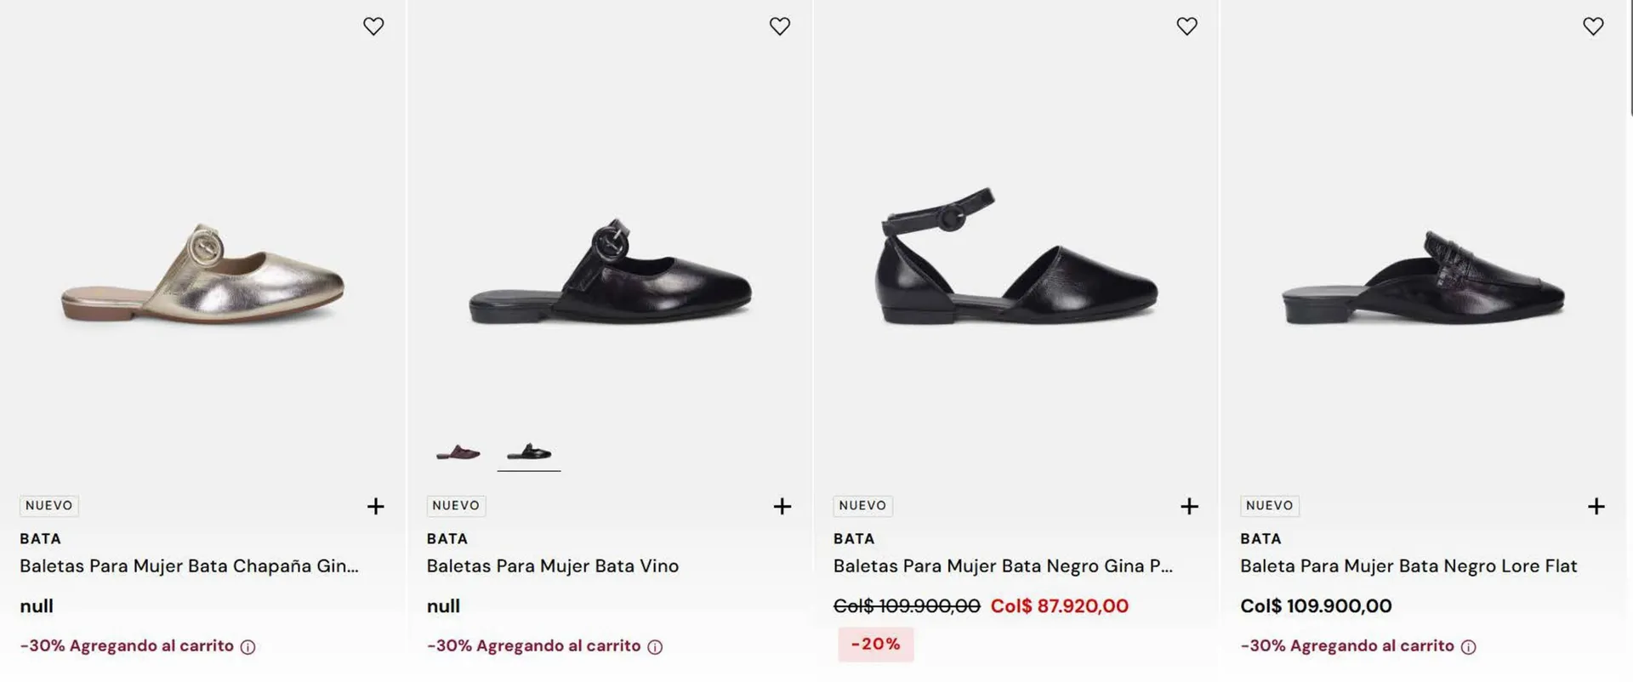This screenshot has height=682, width=1633.
Task: Quick-add the Negro Gina flats with plus
Action: pos(1189,507)
